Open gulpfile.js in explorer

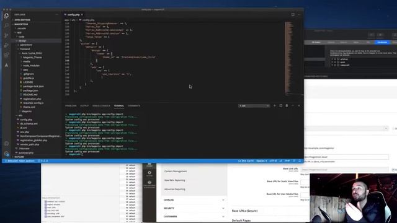click(x=29, y=78)
